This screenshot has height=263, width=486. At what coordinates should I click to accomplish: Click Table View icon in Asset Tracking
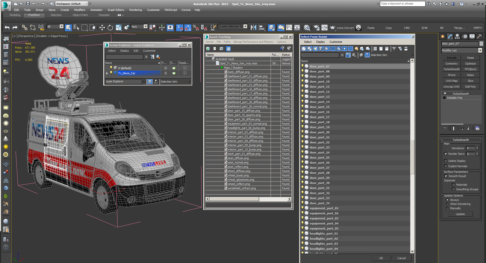(229, 49)
